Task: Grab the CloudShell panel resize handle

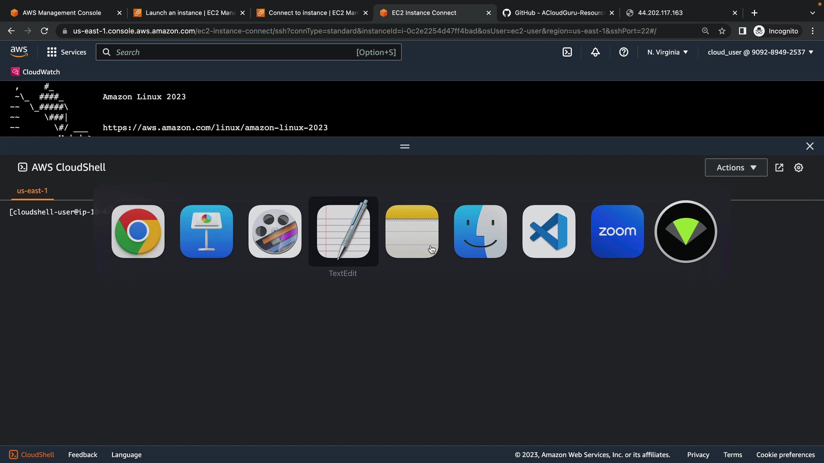Action: click(x=405, y=147)
